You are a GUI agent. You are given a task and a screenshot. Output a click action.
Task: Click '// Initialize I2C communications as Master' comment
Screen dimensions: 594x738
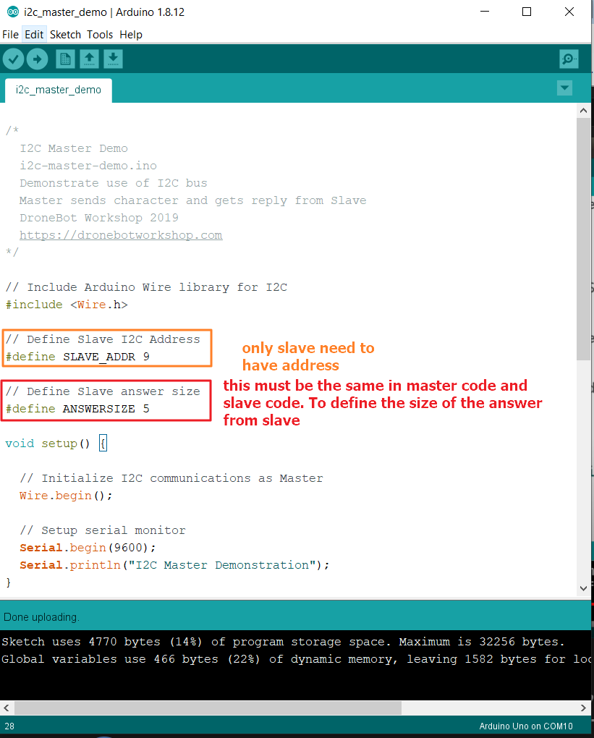[171, 478]
